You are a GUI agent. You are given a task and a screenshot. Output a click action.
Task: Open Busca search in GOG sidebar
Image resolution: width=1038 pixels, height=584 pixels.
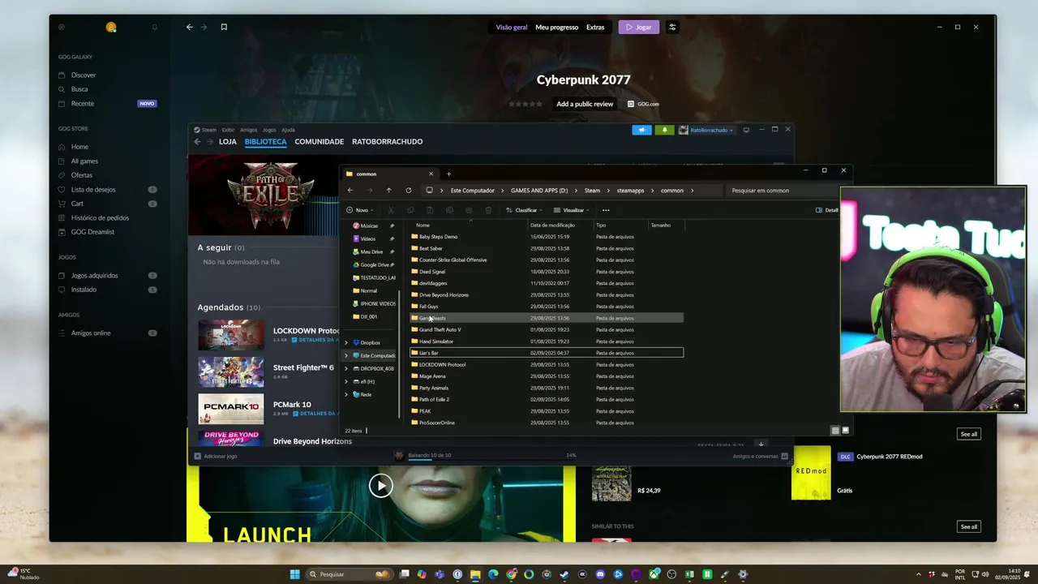coord(79,89)
